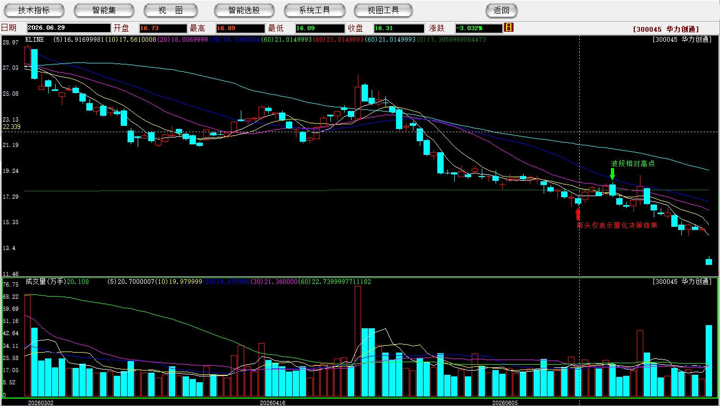This screenshot has width=720, height=406.
Task: Click the 28.97 price axis value
Action: 10,42
